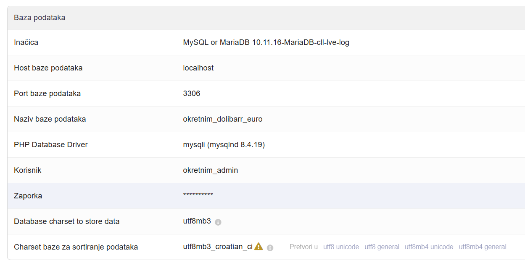Click the 'Pretvori u' label
The width and height of the screenshot is (525, 268).
[303, 247]
